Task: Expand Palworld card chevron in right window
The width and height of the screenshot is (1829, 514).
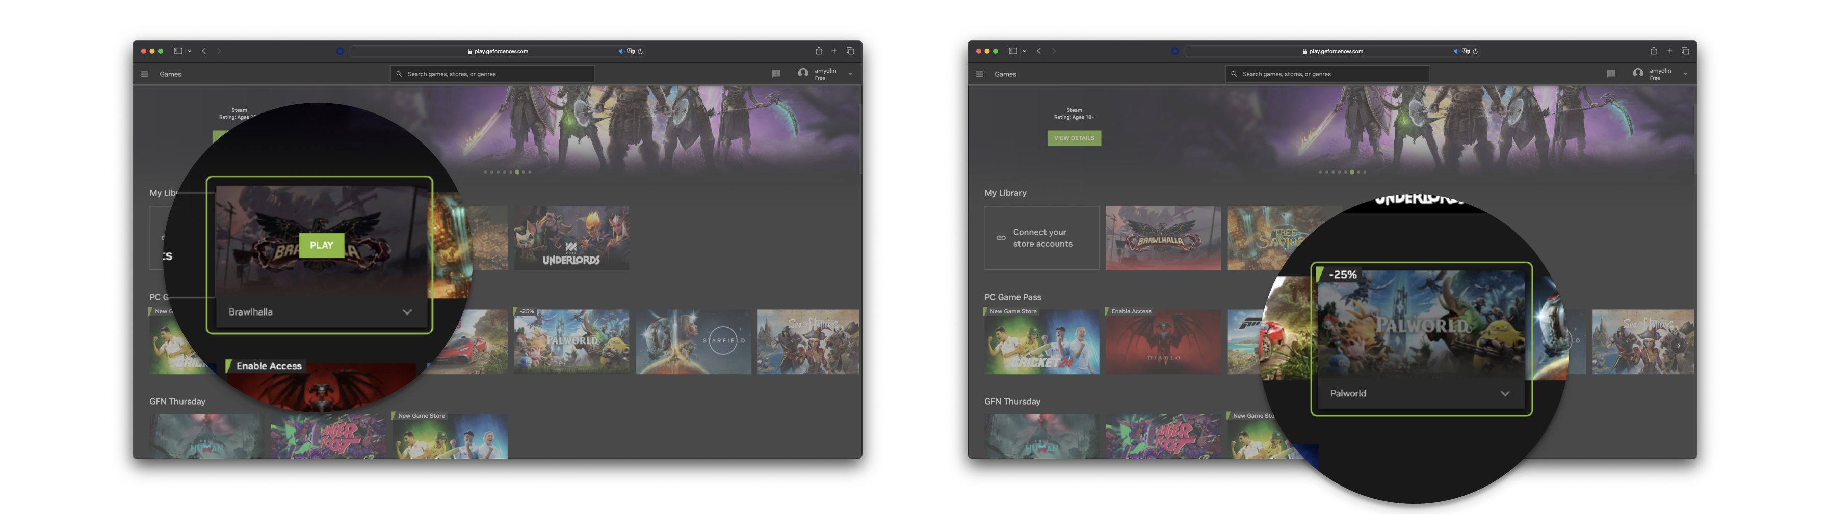Action: (1505, 393)
